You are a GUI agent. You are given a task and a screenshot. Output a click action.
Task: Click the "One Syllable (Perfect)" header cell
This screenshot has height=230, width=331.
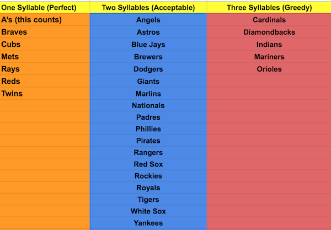39,8
